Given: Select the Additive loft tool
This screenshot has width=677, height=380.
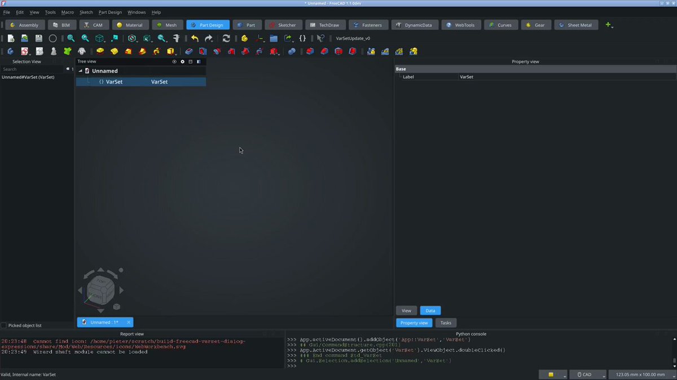Looking at the screenshot, I should click(128, 51).
